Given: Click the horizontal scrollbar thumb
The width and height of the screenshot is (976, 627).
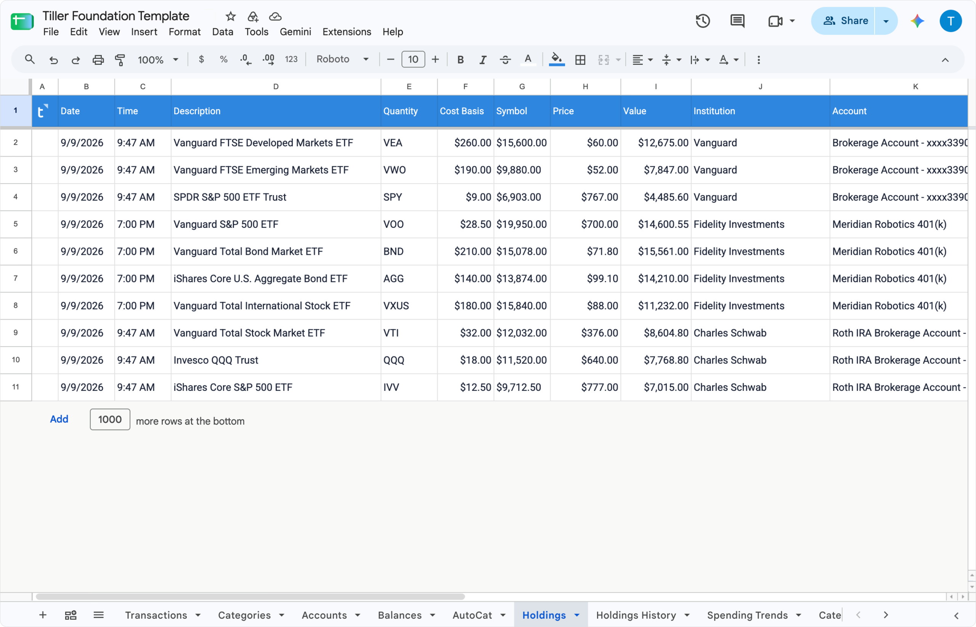Looking at the screenshot, I should tap(250, 597).
